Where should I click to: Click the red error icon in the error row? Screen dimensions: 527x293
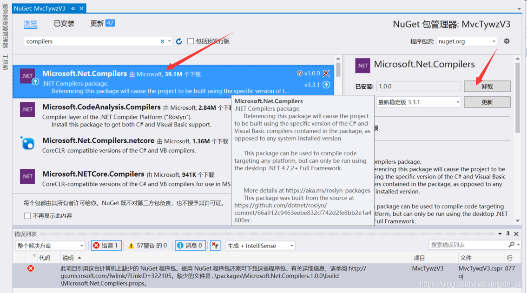30,268
